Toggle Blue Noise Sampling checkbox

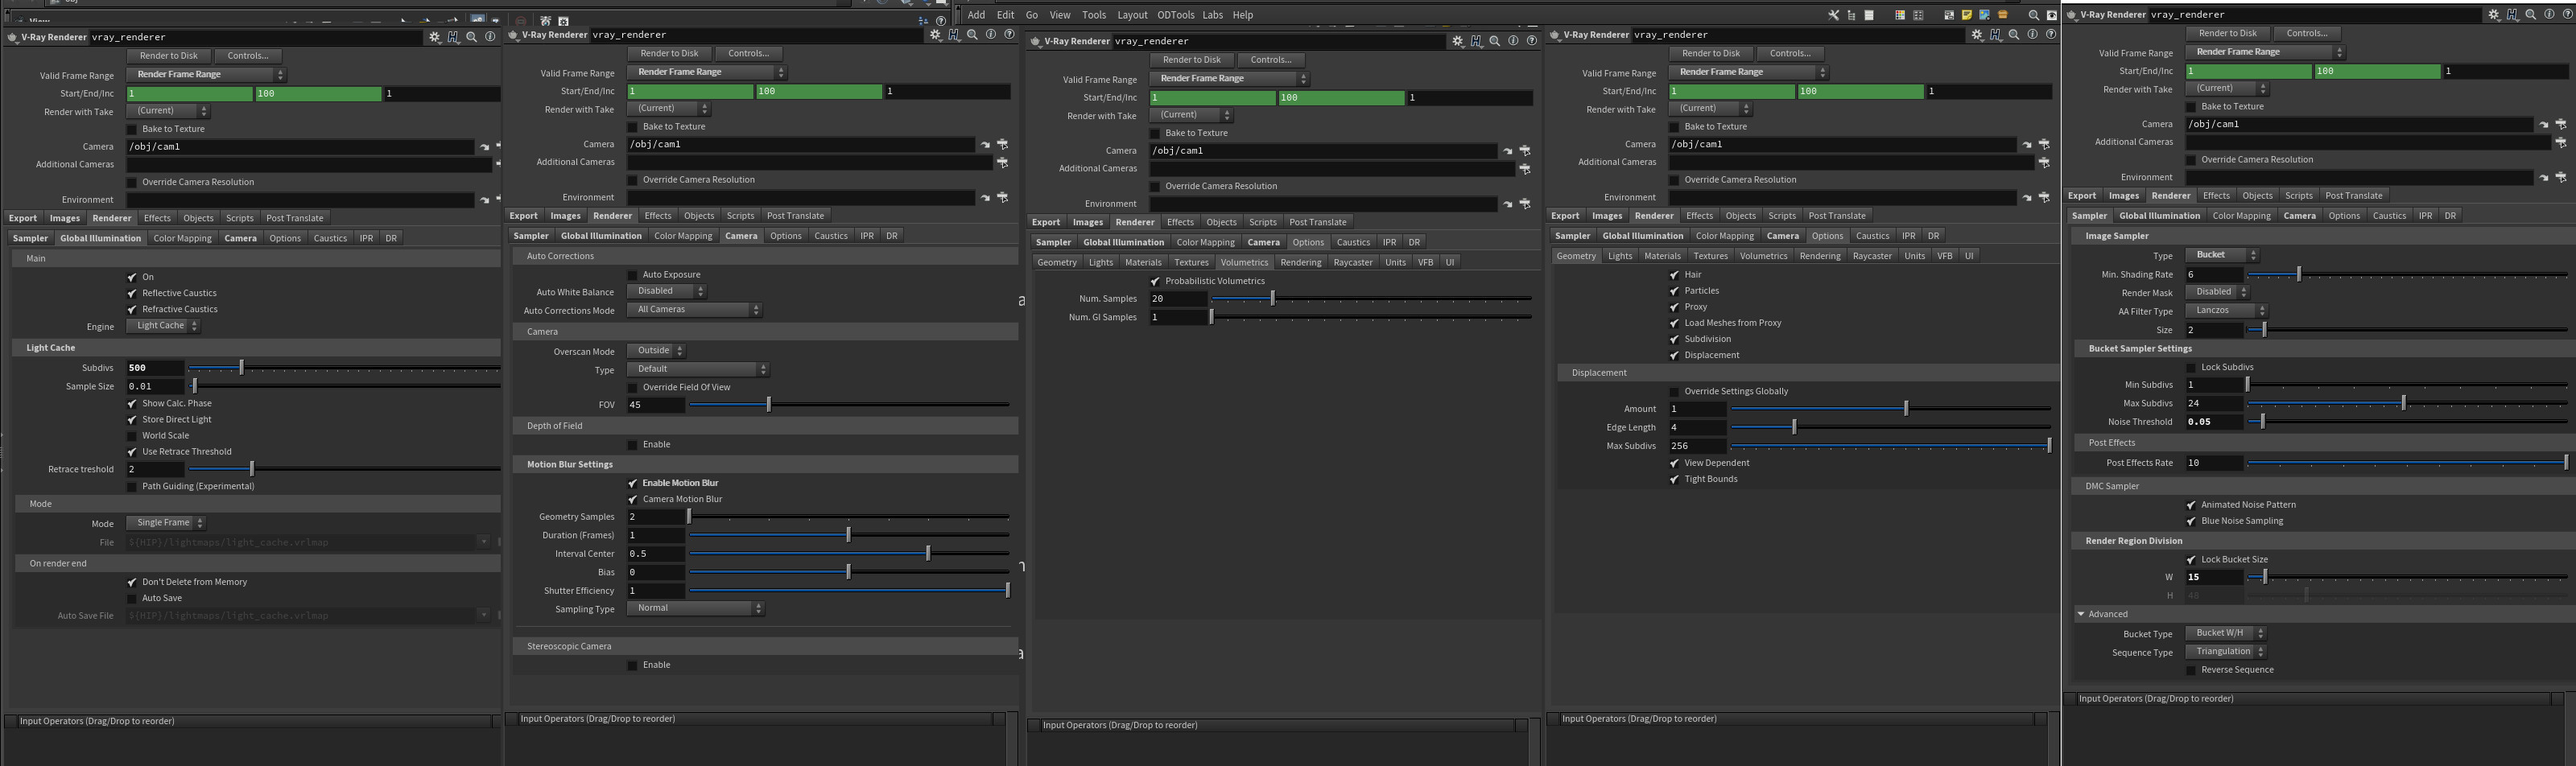pos(2191,521)
